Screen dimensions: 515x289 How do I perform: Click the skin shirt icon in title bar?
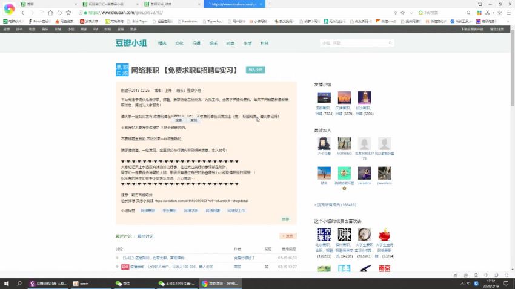pyautogui.click(x=480, y=4)
